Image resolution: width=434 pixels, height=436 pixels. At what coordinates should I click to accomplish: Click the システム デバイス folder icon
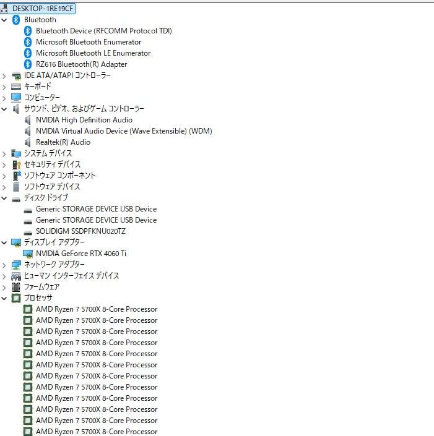click(16, 153)
